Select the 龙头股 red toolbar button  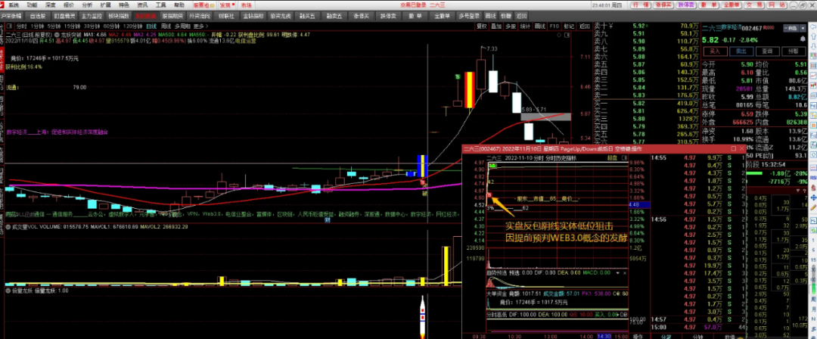146,16
